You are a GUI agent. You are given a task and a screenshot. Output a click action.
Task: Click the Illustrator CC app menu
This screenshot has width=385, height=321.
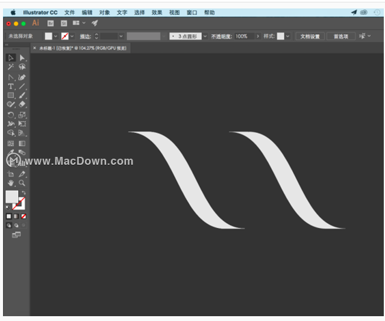(40, 13)
